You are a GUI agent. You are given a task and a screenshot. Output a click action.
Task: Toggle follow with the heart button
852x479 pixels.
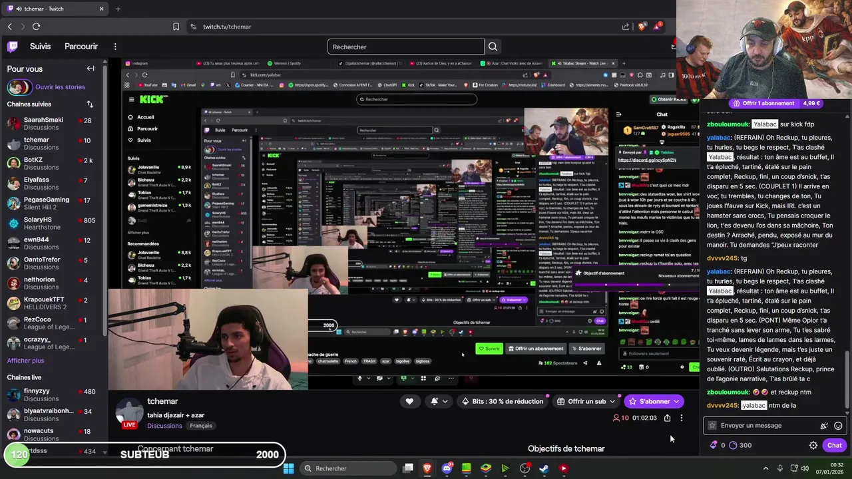click(409, 401)
